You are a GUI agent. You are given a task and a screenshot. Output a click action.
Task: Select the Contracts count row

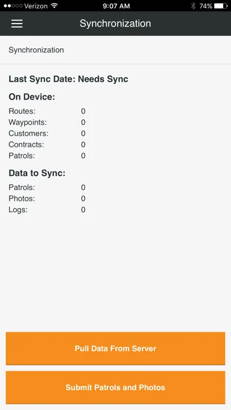pyautogui.click(x=47, y=144)
